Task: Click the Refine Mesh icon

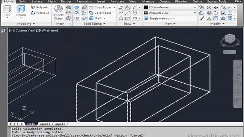Action: point(69,18)
